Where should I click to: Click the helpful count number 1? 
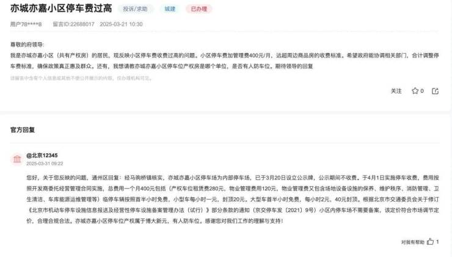[437, 242]
